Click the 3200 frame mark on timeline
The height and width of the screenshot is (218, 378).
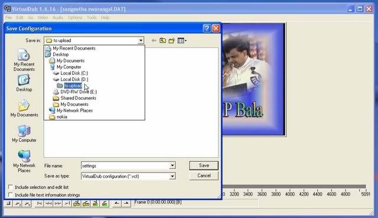click(x=234, y=194)
